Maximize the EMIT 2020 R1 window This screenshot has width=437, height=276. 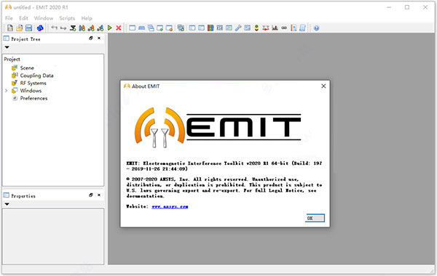pyautogui.click(x=407, y=7)
